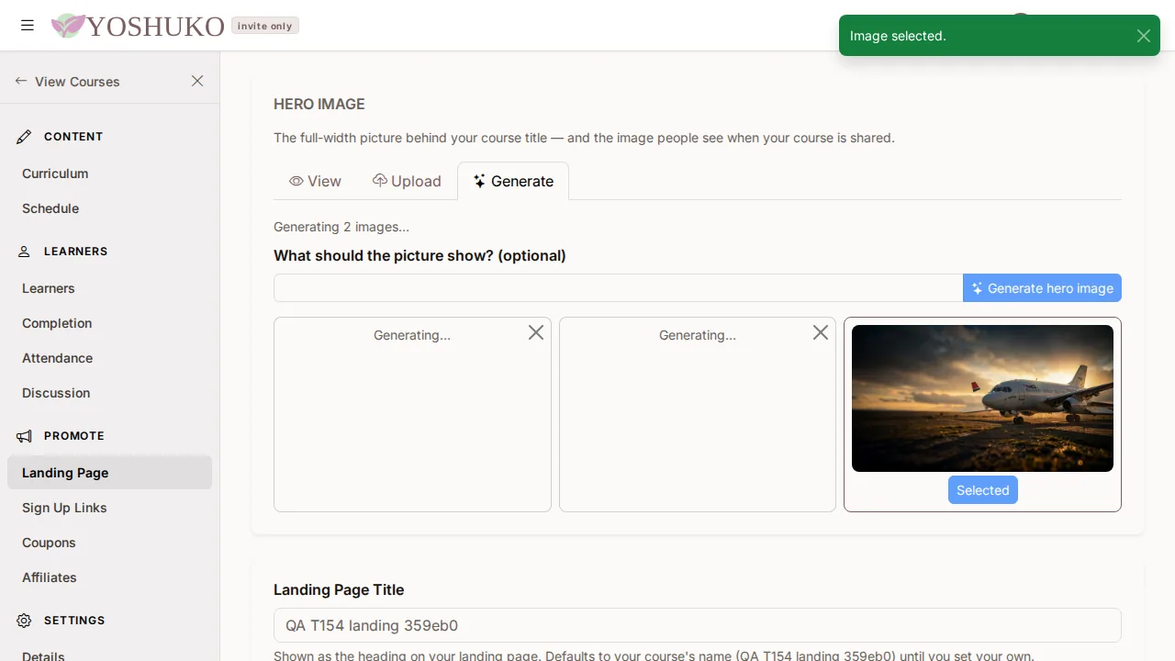Open the Affiliates page
The image size is (1175, 661).
pos(50,577)
